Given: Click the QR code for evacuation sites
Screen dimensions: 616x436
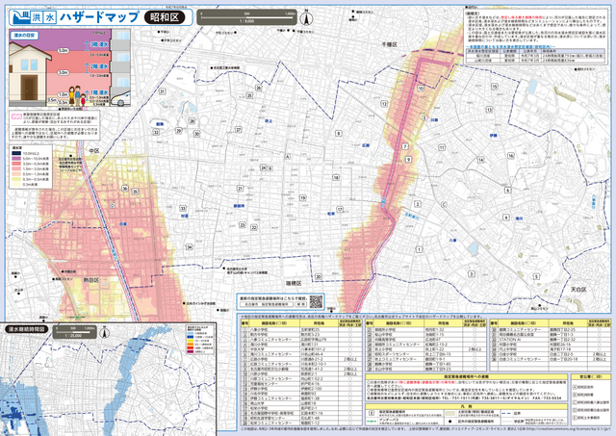Looking at the screenshot, I should click(316, 301).
